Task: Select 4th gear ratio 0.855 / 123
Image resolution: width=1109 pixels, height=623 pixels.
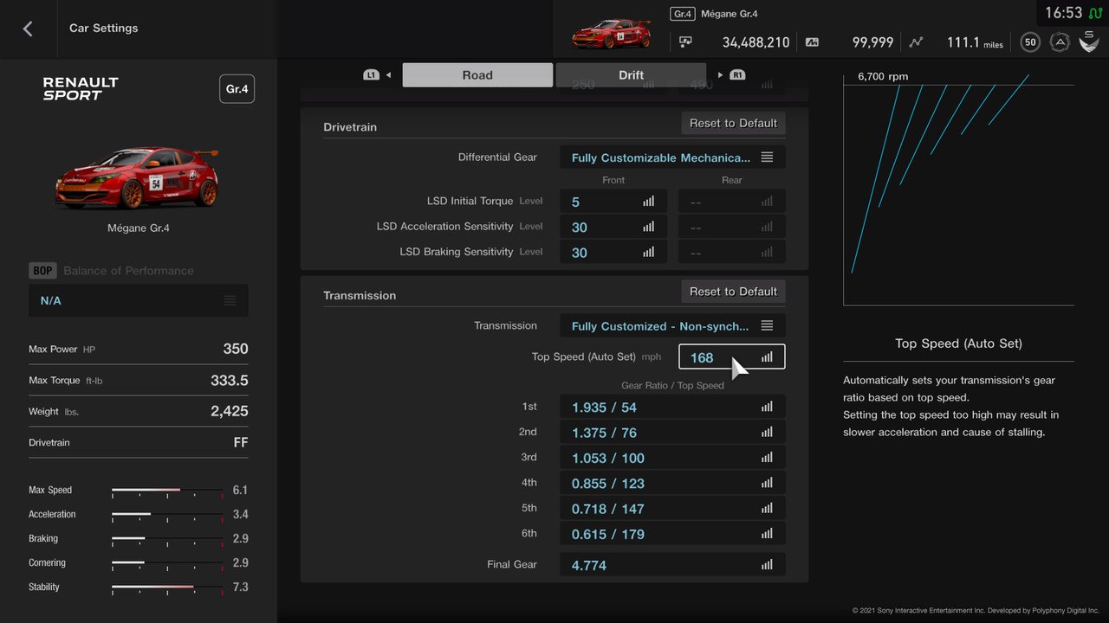Action: 673,483
